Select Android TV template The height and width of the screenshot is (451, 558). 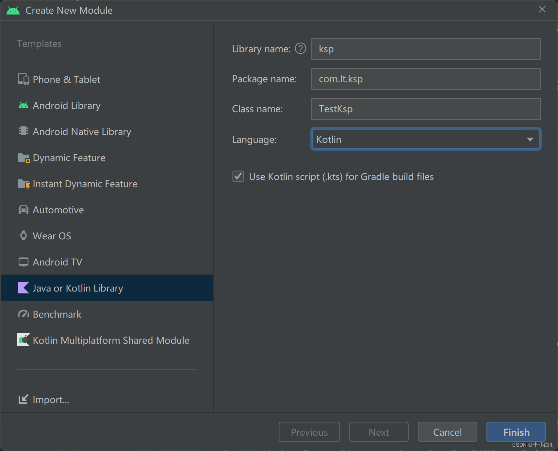107,262
